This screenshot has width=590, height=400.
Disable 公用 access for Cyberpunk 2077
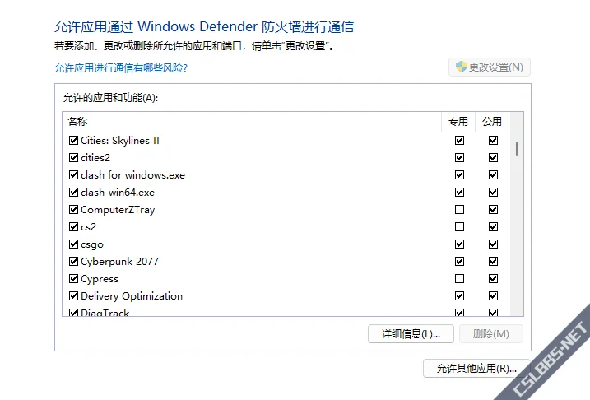click(493, 262)
